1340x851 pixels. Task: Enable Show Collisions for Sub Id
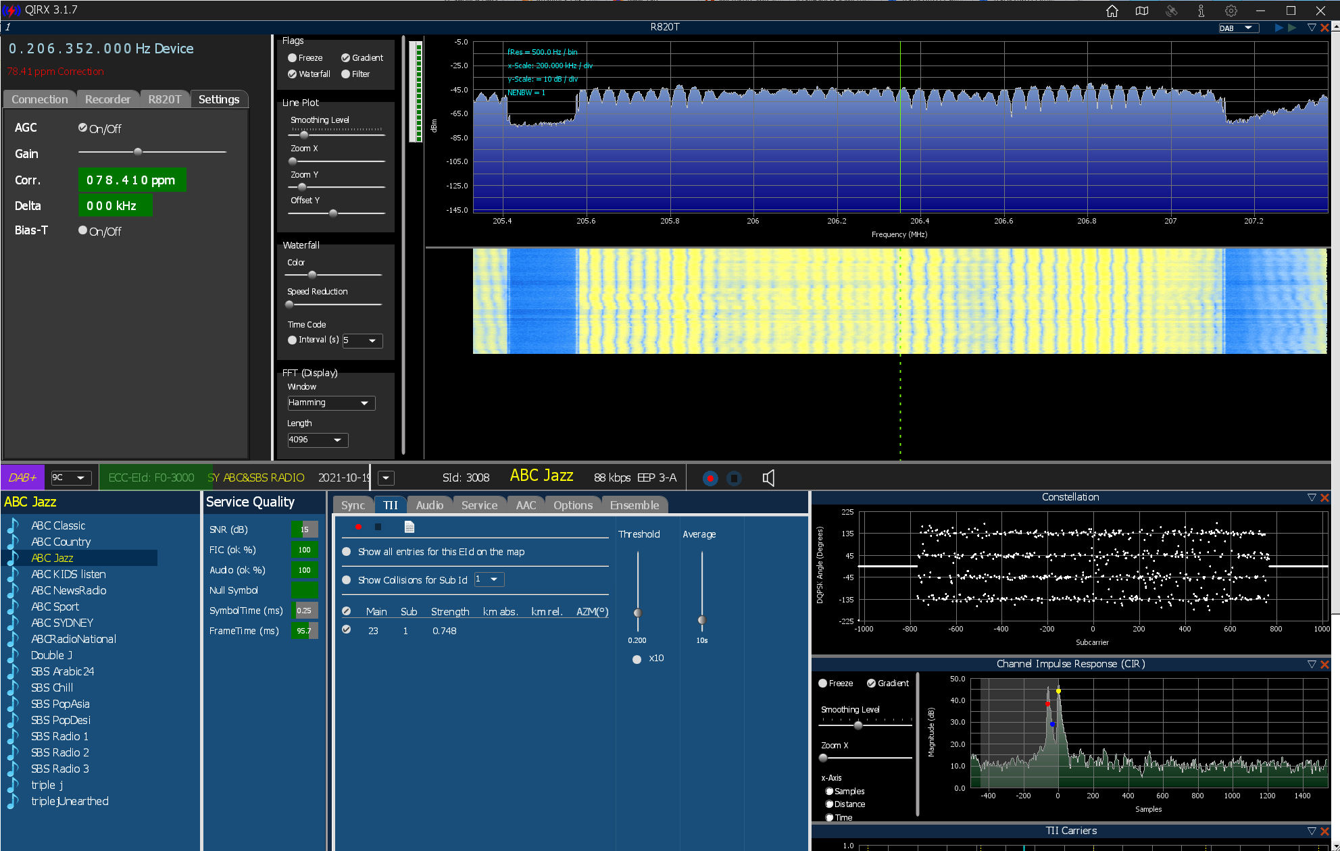point(347,580)
